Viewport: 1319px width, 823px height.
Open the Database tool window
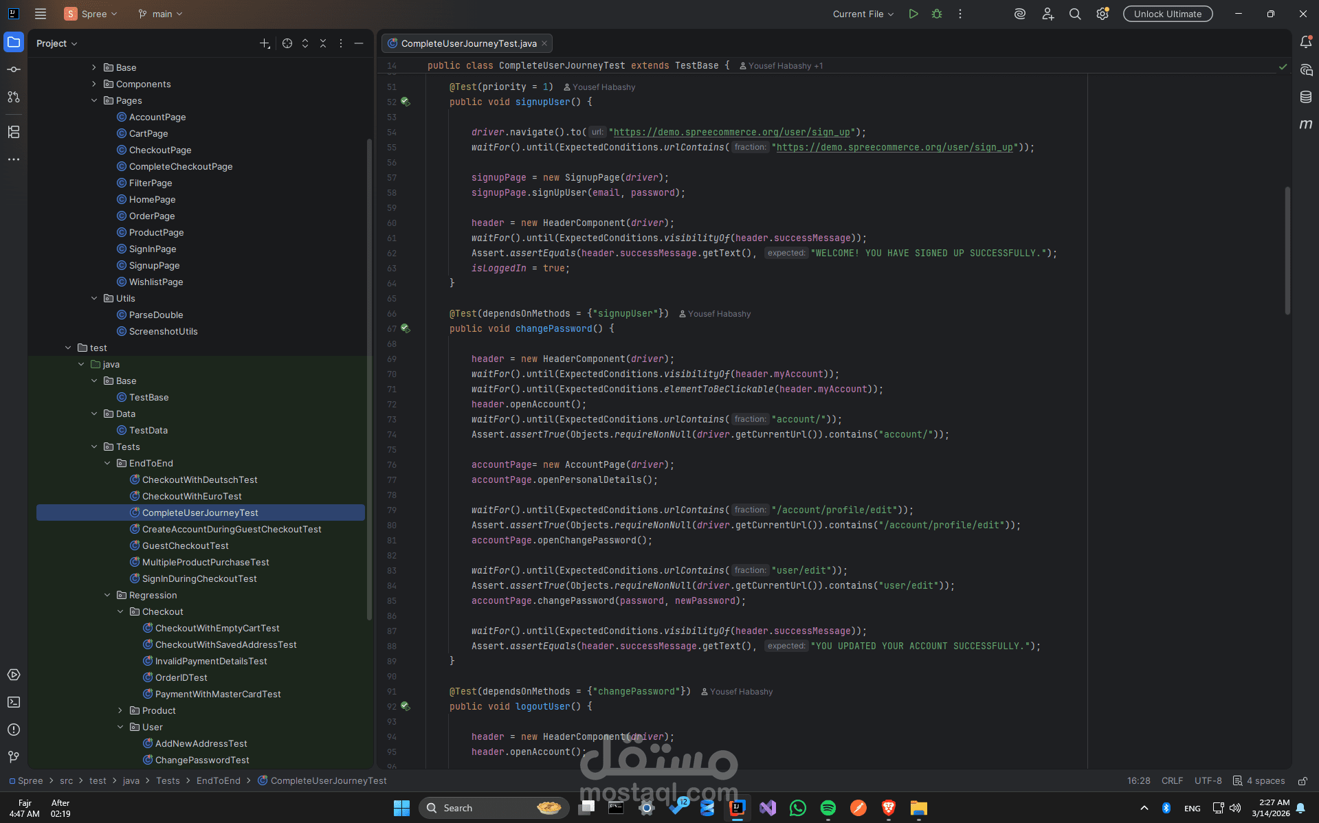[x=1306, y=97]
